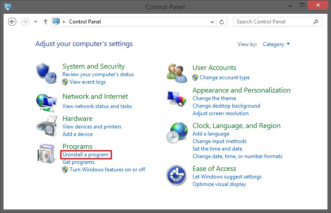Open the Hardware printer and speaker icon
331x213 pixels.
click(47, 126)
